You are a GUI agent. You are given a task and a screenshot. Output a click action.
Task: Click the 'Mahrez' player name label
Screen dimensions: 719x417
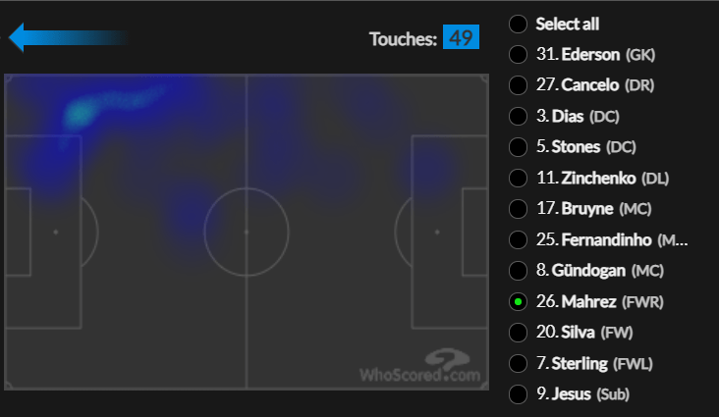(587, 301)
